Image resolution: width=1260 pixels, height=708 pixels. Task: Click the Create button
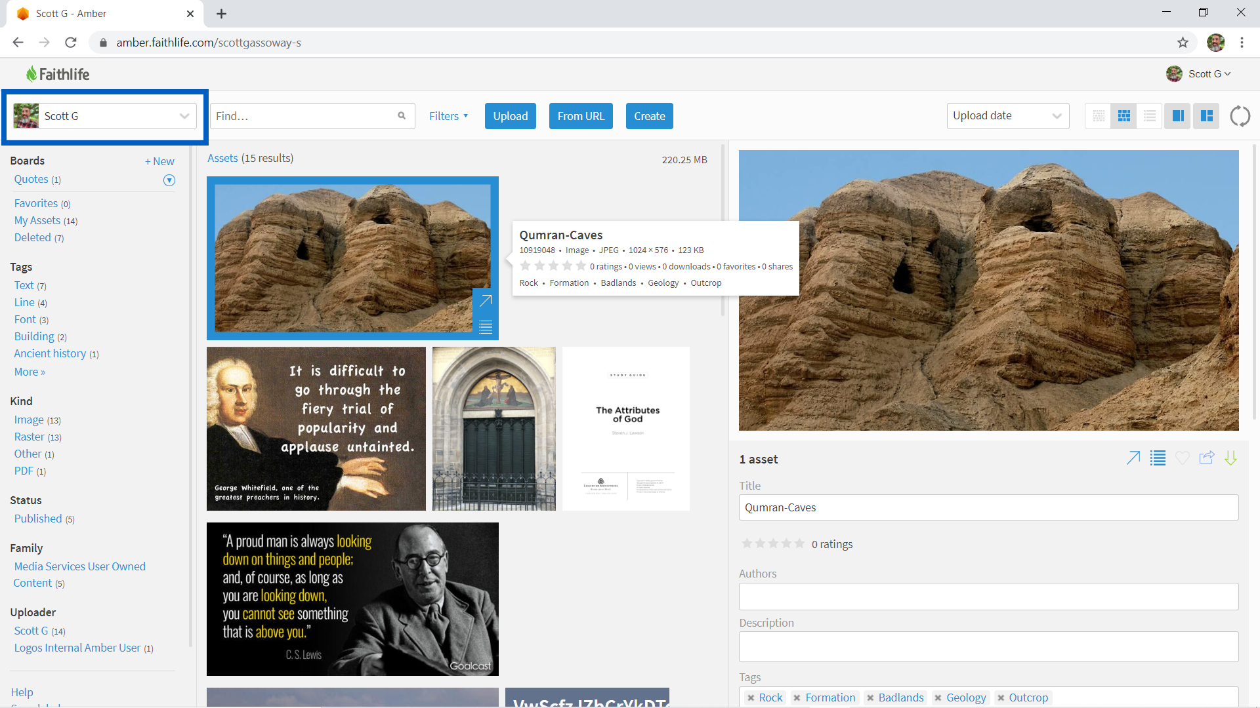650,116
